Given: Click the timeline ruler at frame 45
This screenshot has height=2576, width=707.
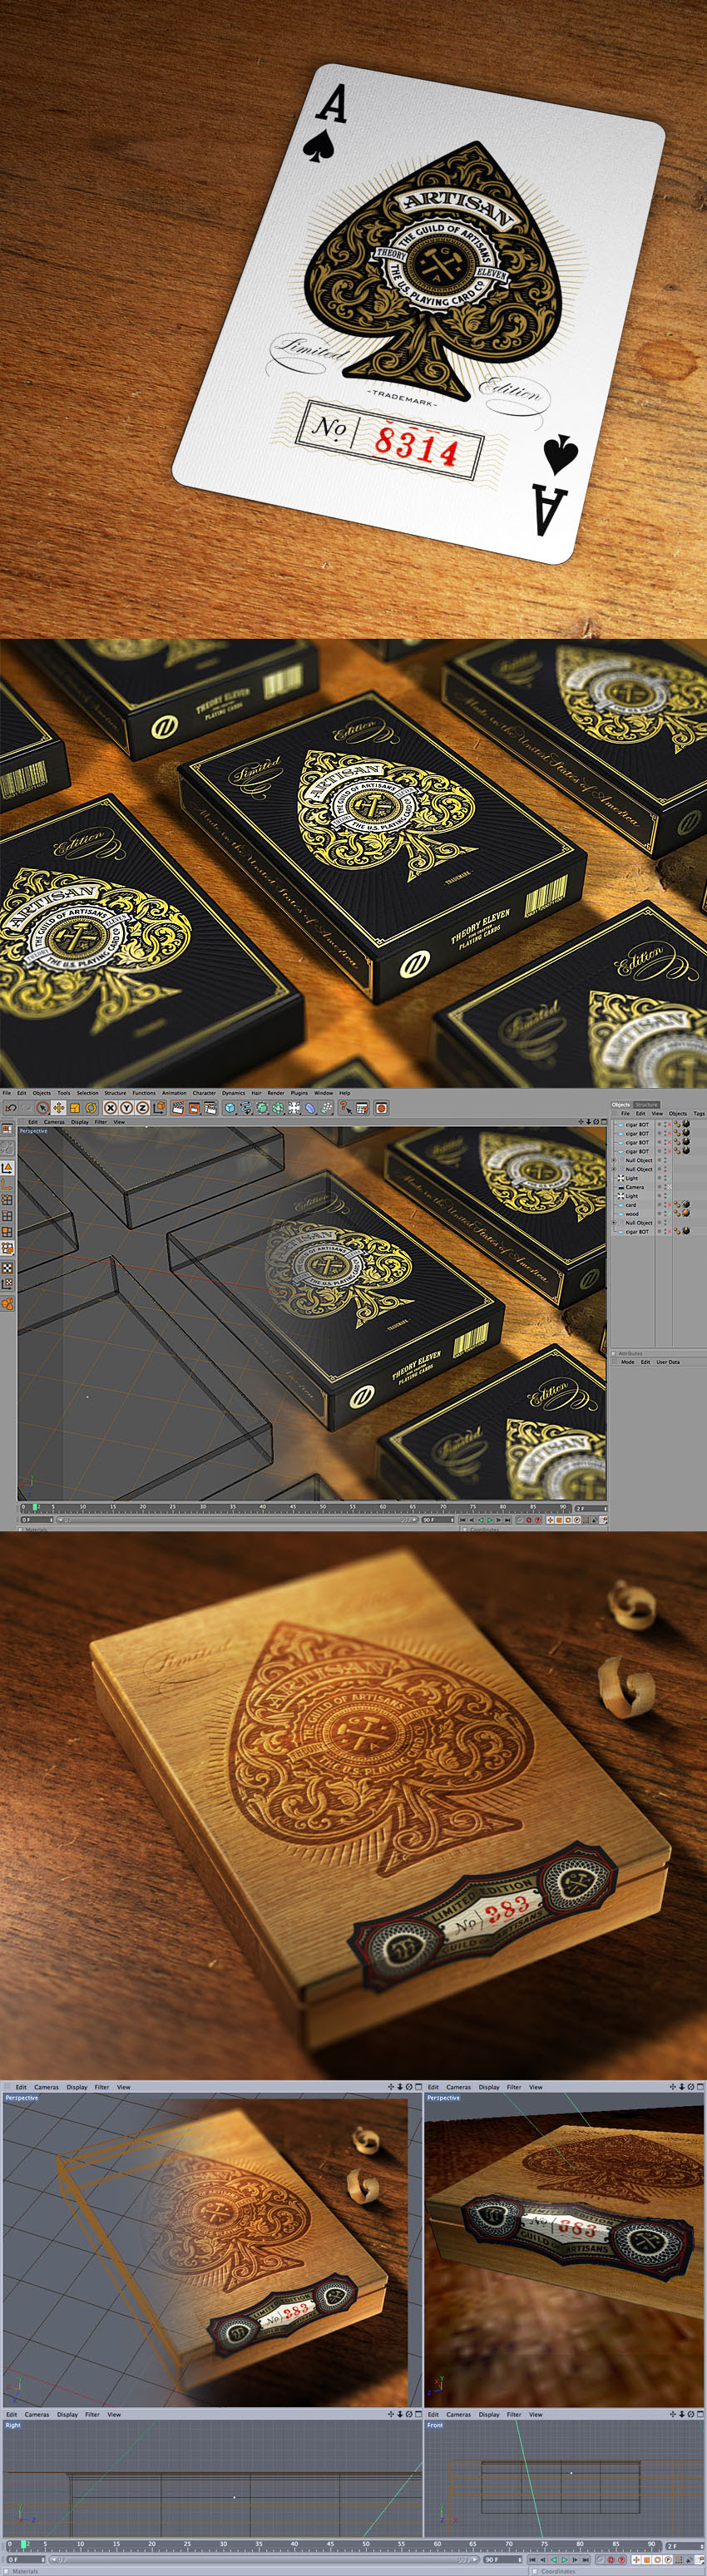Looking at the screenshot, I should tap(293, 1506).
